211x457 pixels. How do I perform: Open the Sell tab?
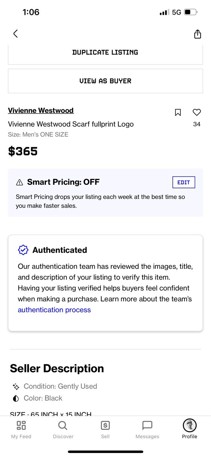105,430
